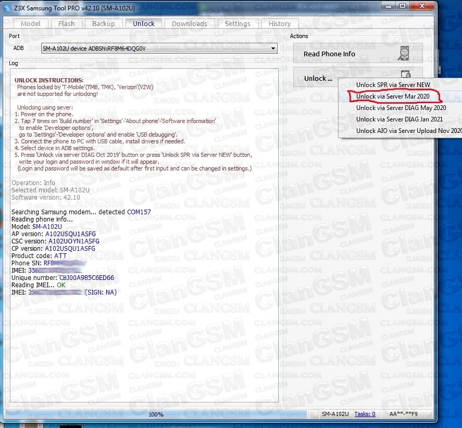Select Unlock via Server DIAG Jan 2021

399,119
